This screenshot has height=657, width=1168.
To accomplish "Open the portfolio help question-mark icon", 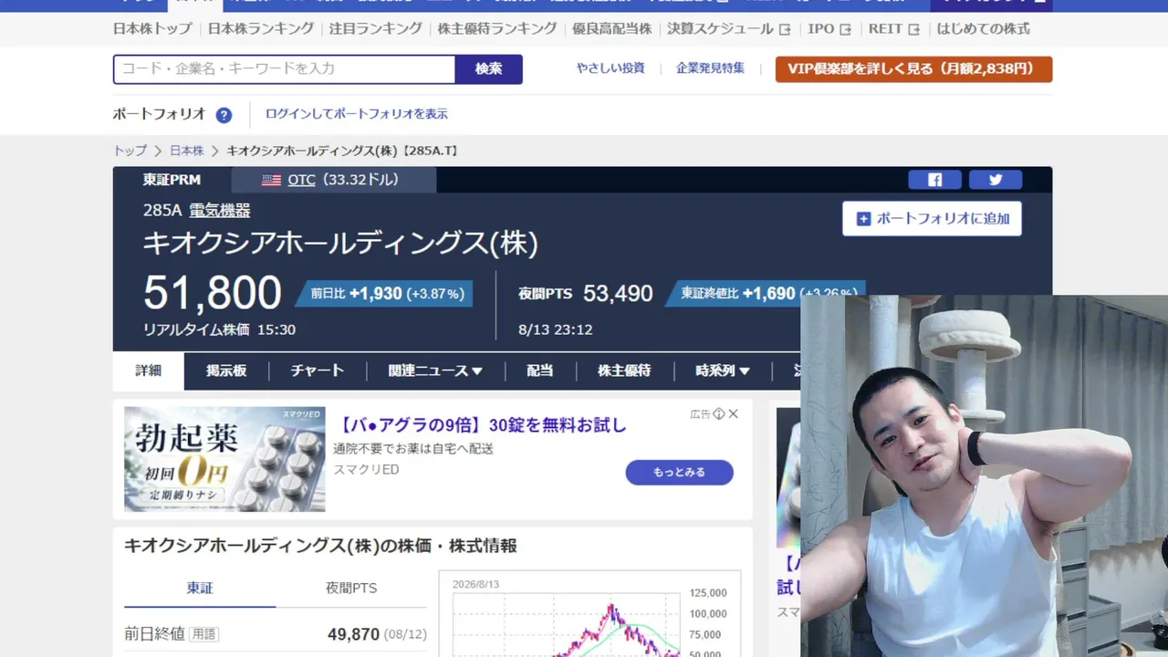I will click(224, 115).
